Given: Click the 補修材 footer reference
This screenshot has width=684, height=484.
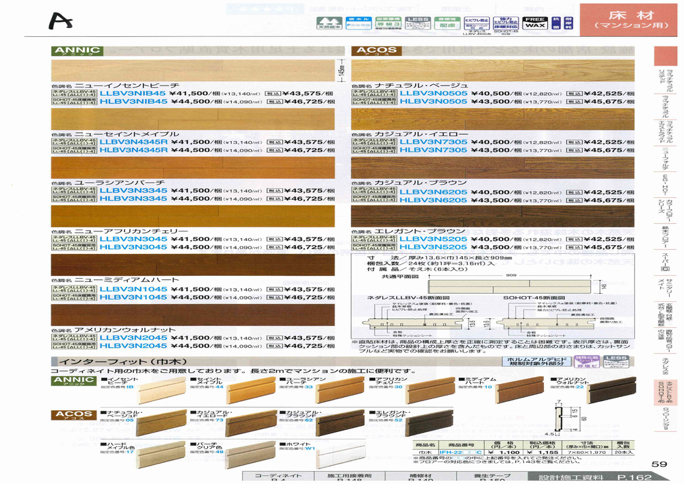Looking at the screenshot, I should (421, 477).
